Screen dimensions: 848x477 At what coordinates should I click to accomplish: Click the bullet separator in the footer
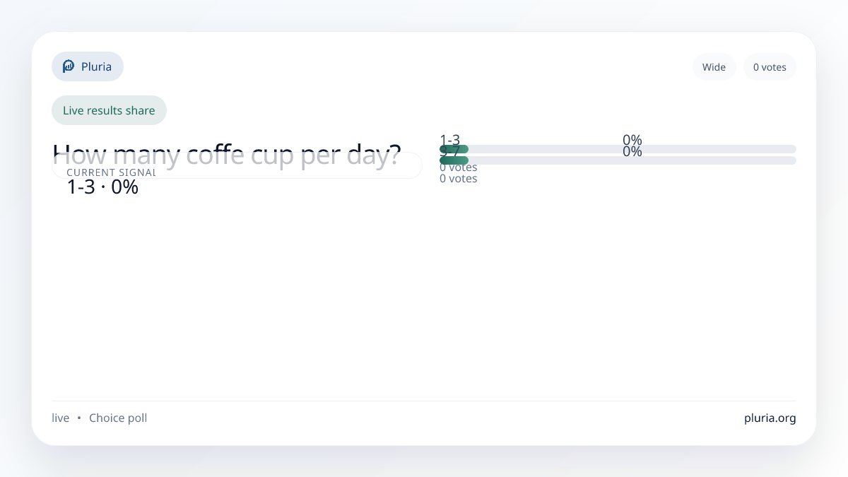(x=79, y=418)
